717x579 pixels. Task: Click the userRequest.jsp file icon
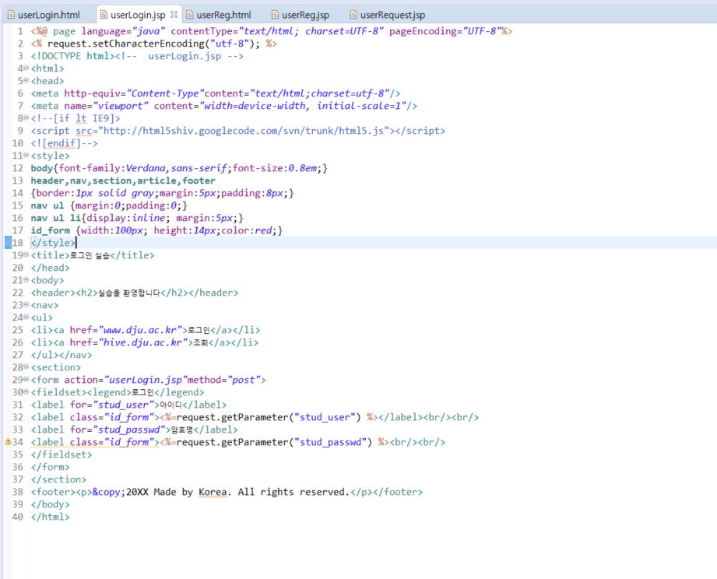tap(353, 15)
